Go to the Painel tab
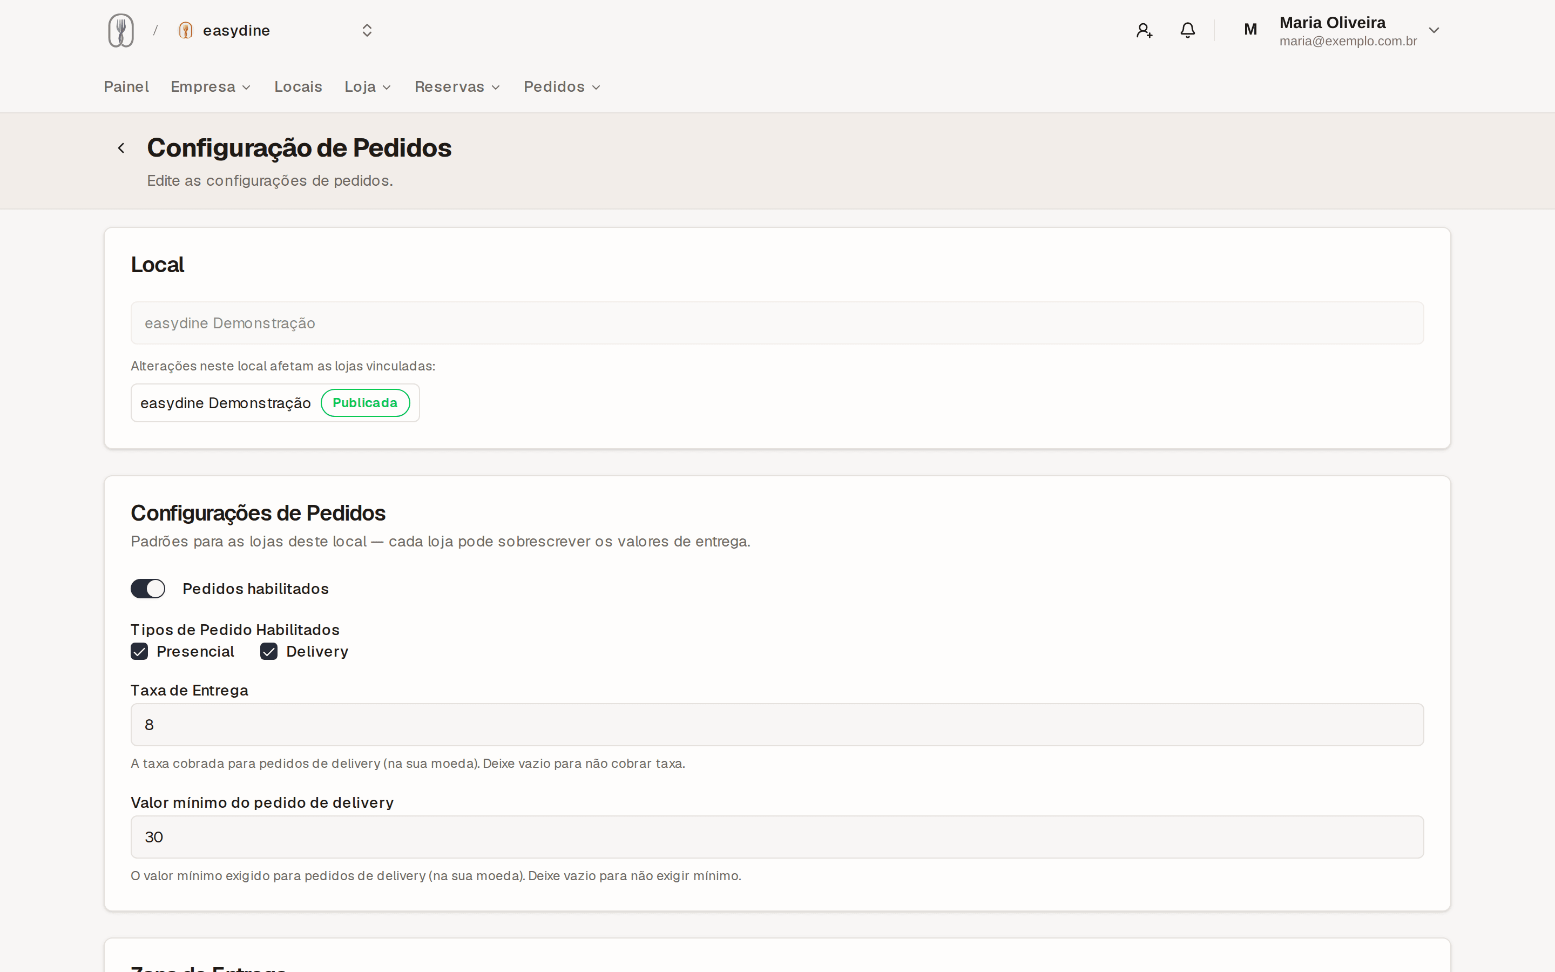Image resolution: width=1555 pixels, height=972 pixels. pyautogui.click(x=126, y=87)
